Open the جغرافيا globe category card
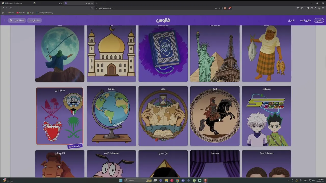326x183 pixels. pyautogui.click(x=111, y=116)
